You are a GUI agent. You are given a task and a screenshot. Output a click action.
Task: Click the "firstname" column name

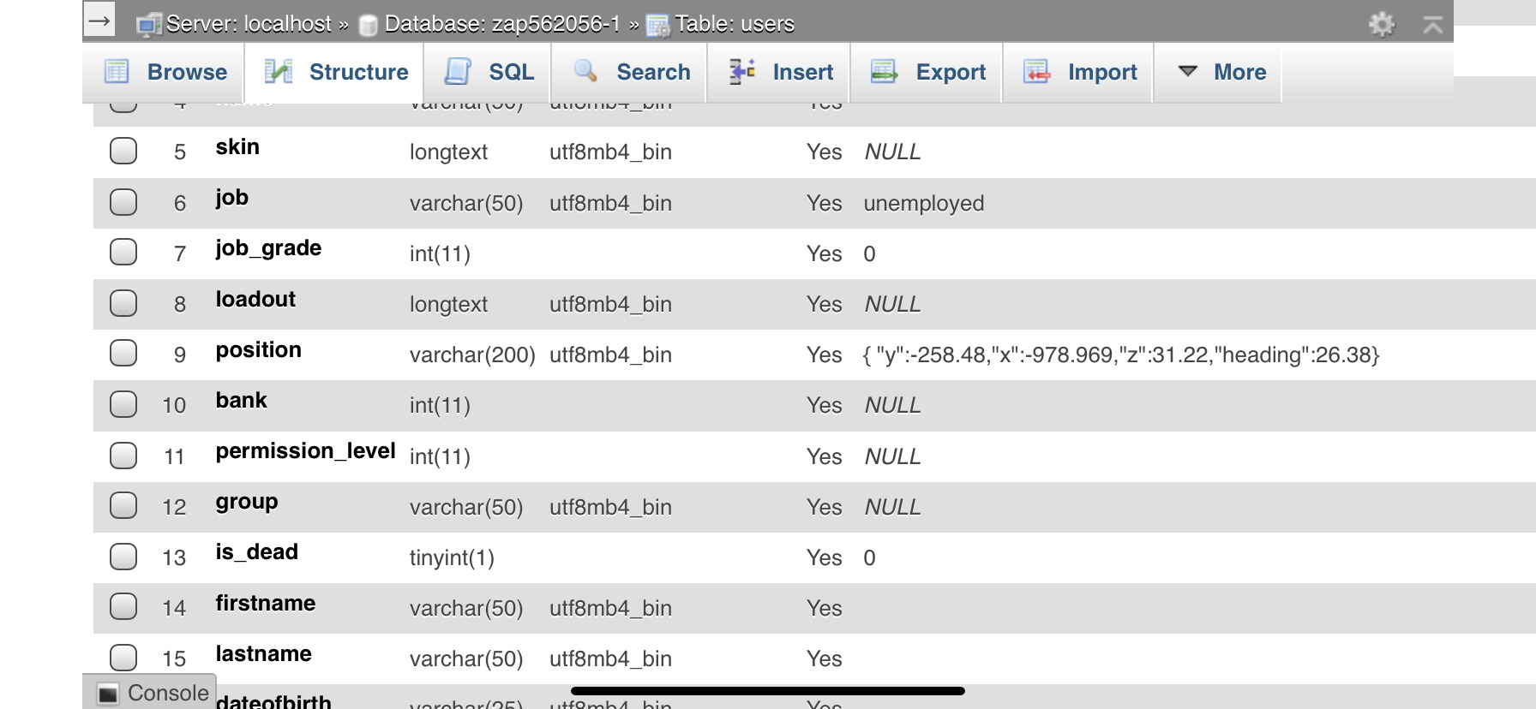click(x=266, y=604)
